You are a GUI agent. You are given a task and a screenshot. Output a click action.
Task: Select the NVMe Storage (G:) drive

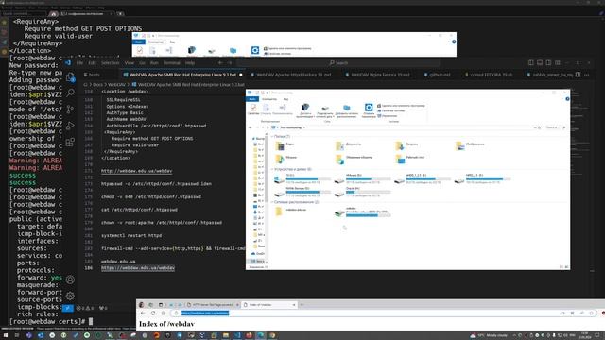(x=302, y=192)
